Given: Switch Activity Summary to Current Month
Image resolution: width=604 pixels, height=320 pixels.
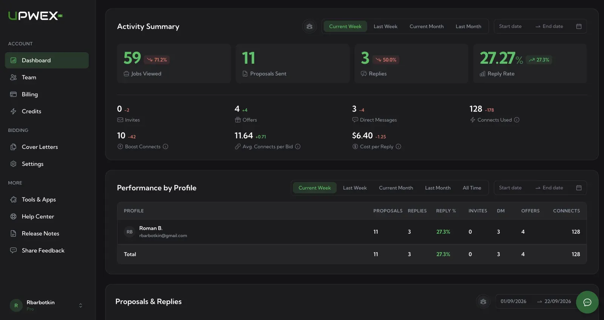Looking at the screenshot, I should (427, 26).
